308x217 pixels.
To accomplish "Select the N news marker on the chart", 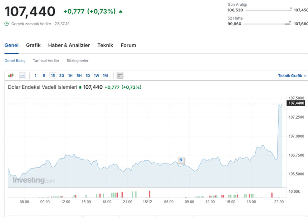I will 181,160.
